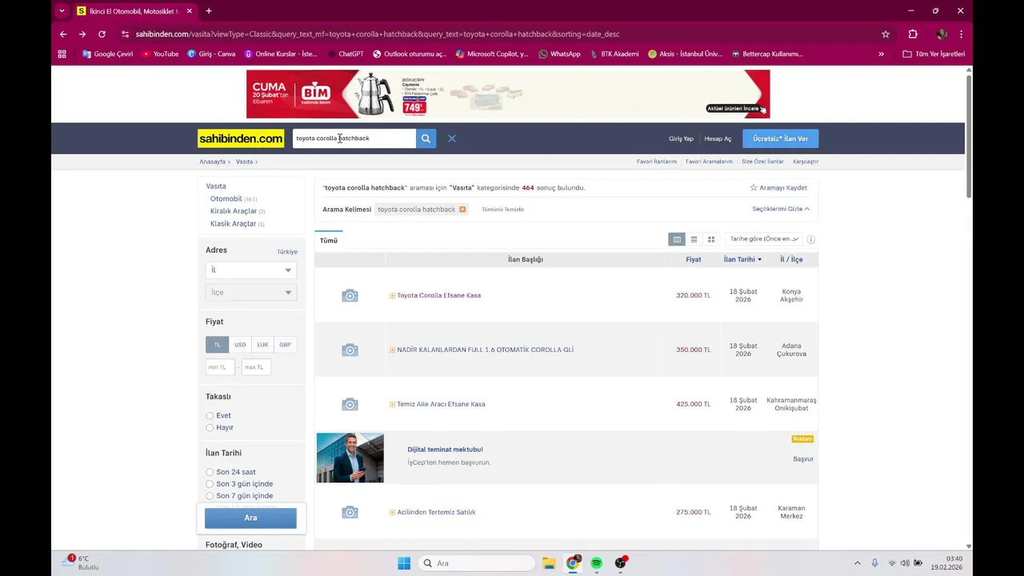Select the Tümü results tab

(329, 241)
